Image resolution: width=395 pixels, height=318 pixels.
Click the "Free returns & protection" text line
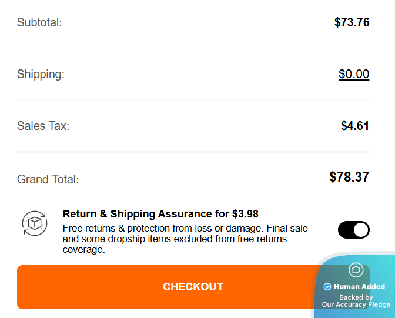(185, 228)
